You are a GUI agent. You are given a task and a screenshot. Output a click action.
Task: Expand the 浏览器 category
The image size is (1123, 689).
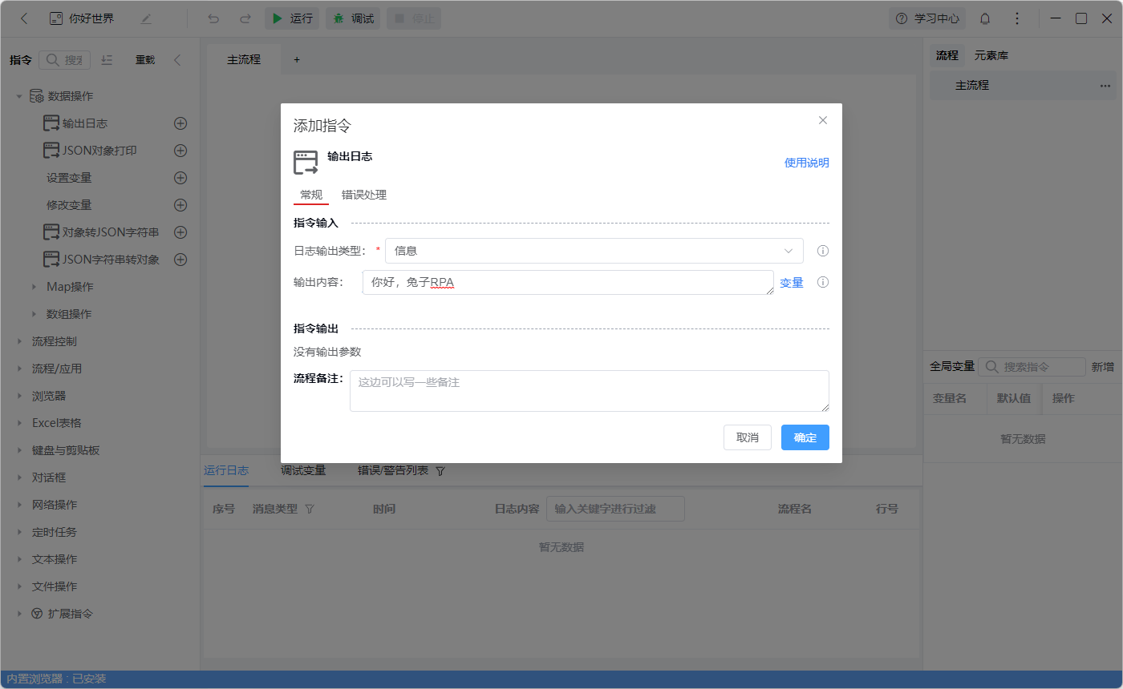19,396
